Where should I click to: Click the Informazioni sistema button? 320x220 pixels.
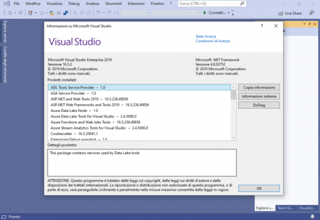[259, 96]
